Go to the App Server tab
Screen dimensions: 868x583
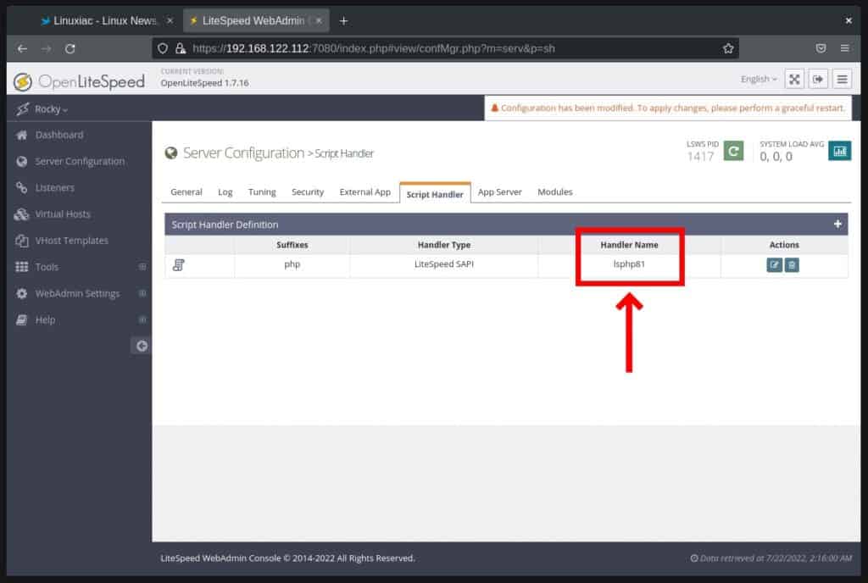[499, 192]
